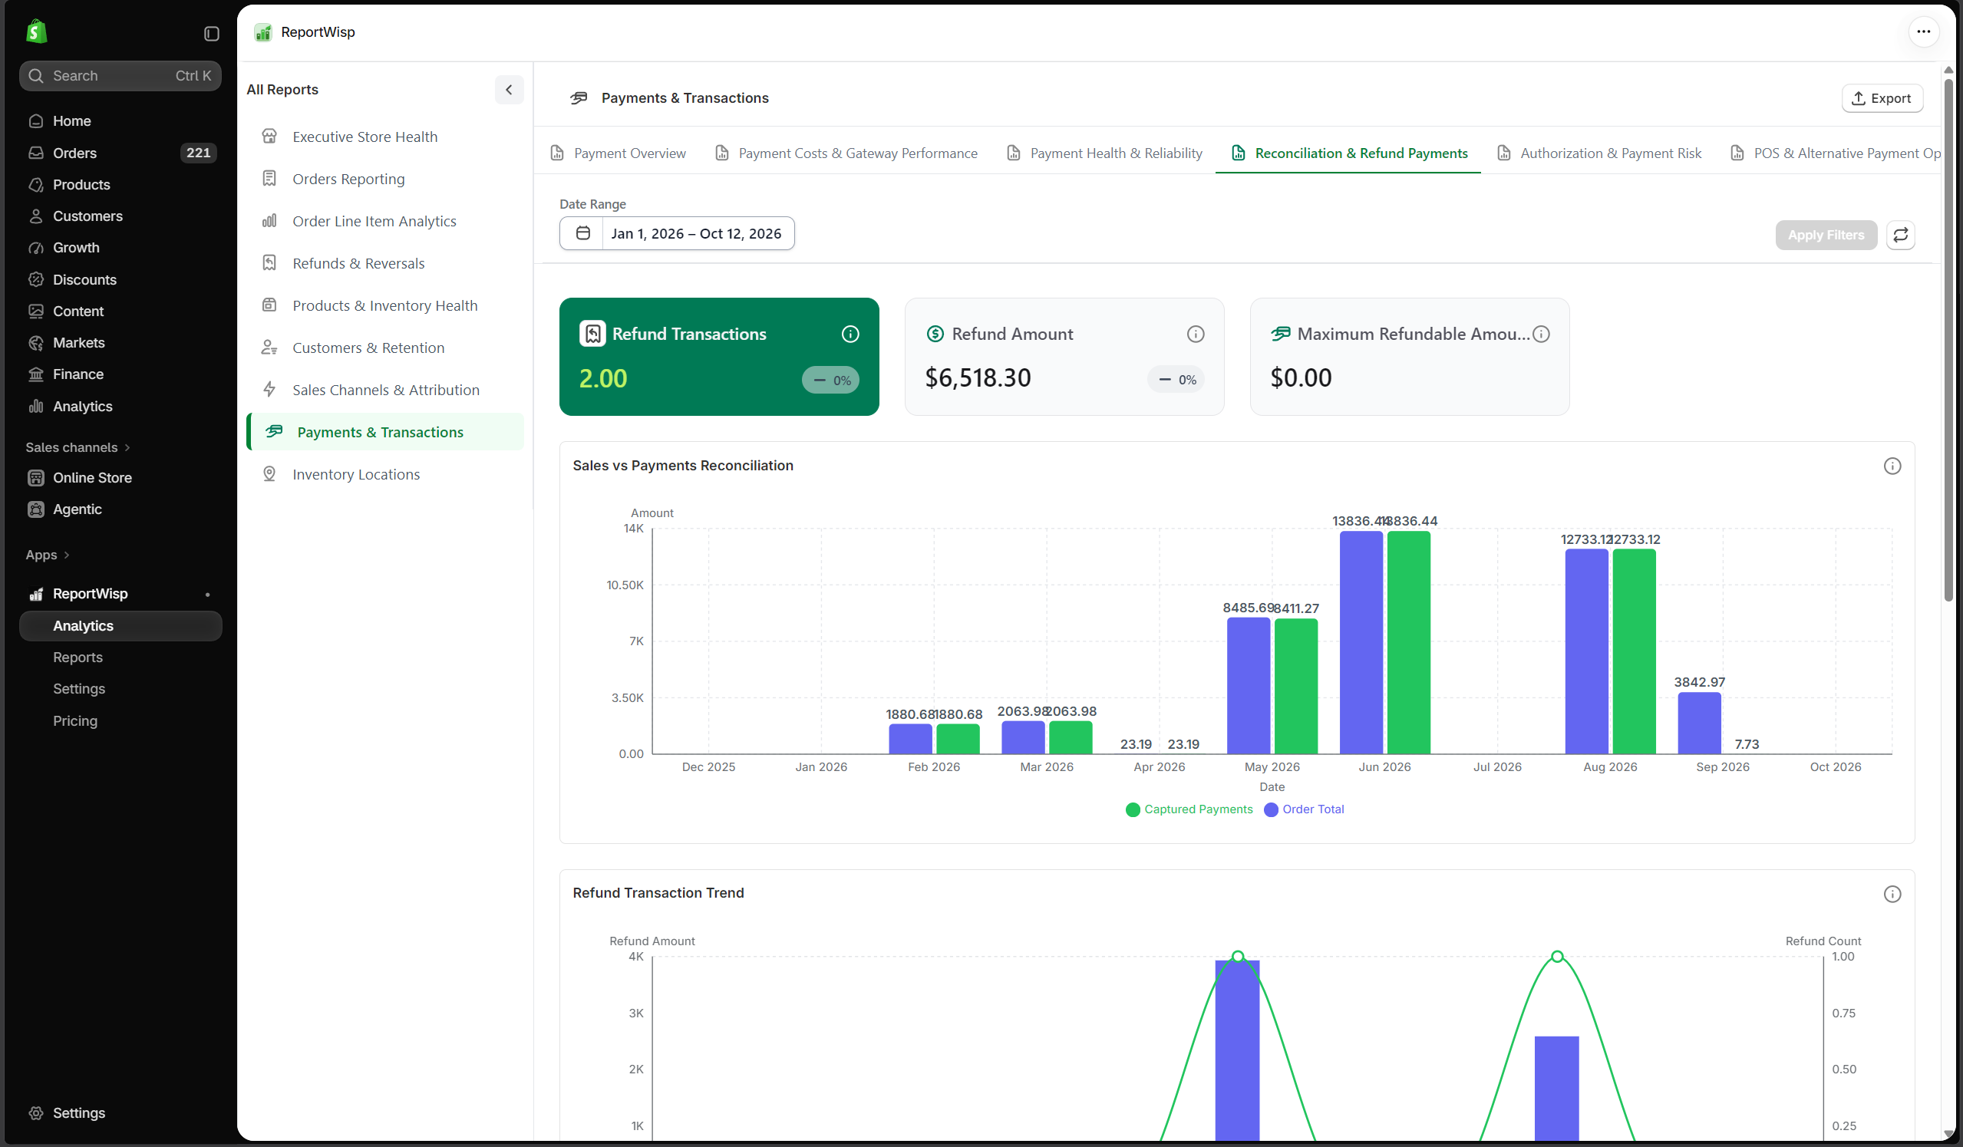Toggle Captured Payments legend series

[x=1189, y=809]
